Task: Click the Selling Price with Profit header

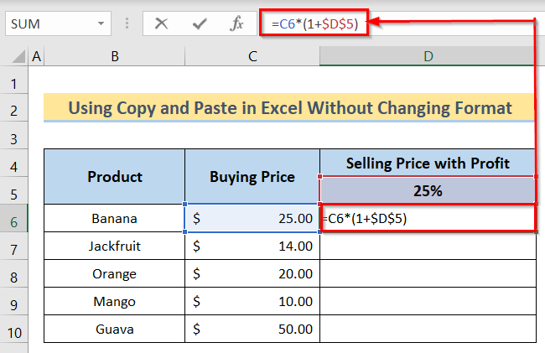Action: 428,163
